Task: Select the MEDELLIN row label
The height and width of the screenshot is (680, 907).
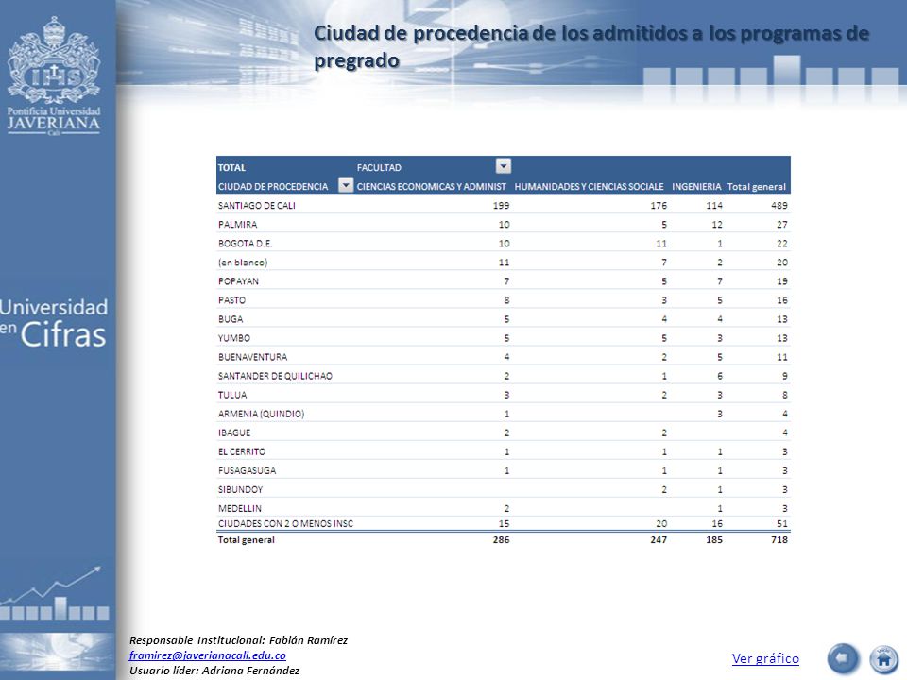Action: click(239, 509)
